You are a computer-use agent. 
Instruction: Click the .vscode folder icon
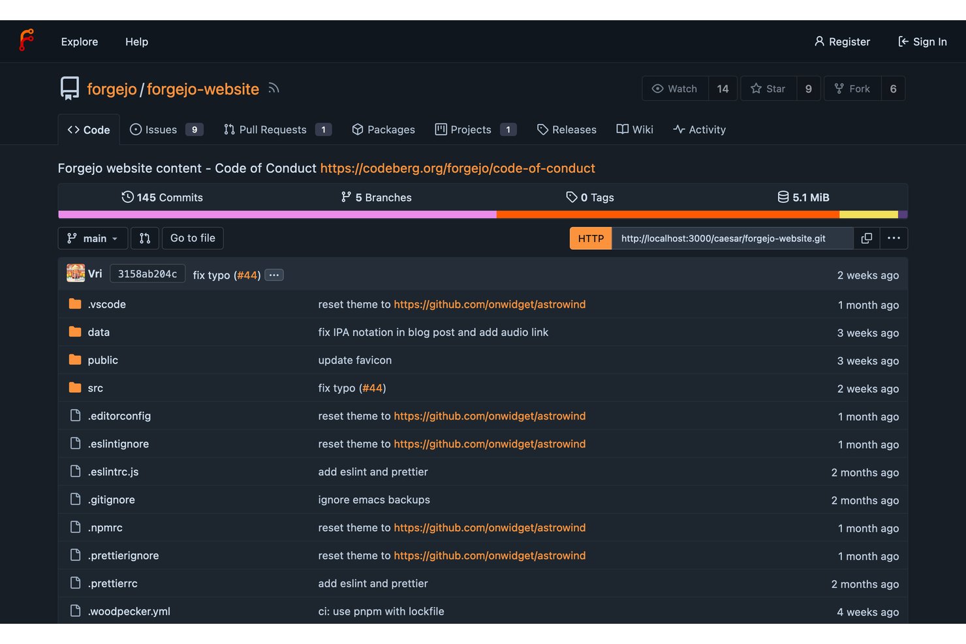(75, 304)
